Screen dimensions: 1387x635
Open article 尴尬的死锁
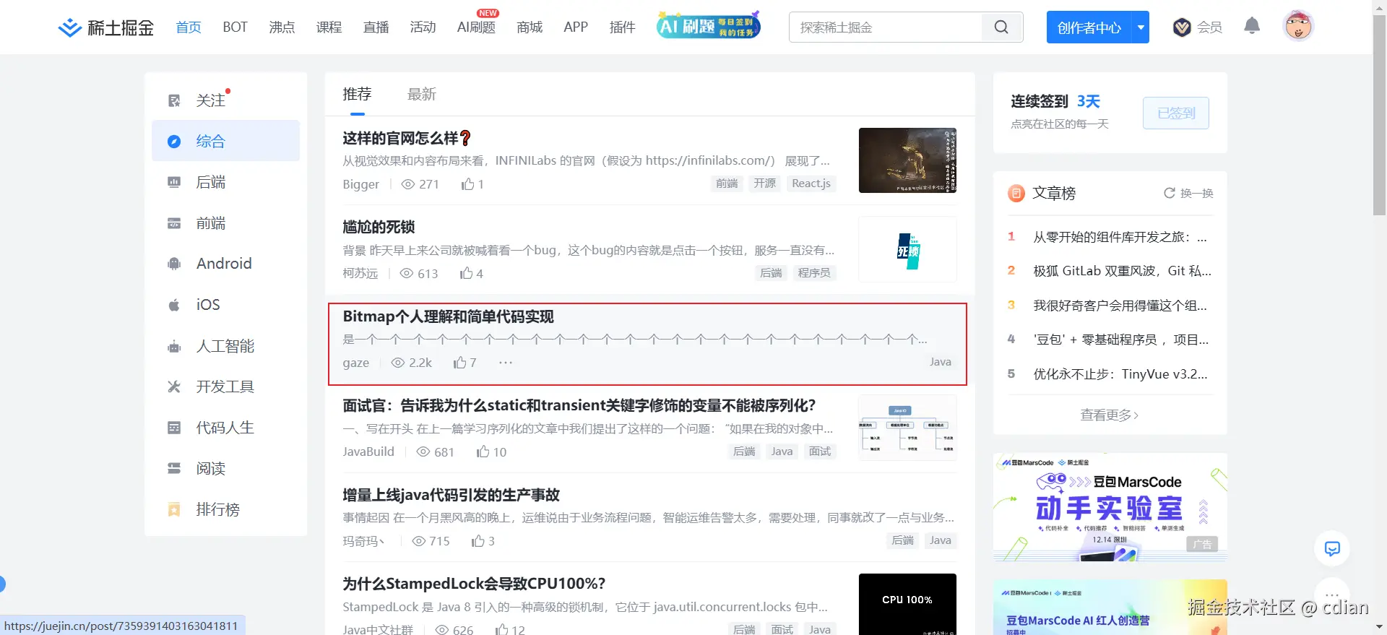(379, 227)
